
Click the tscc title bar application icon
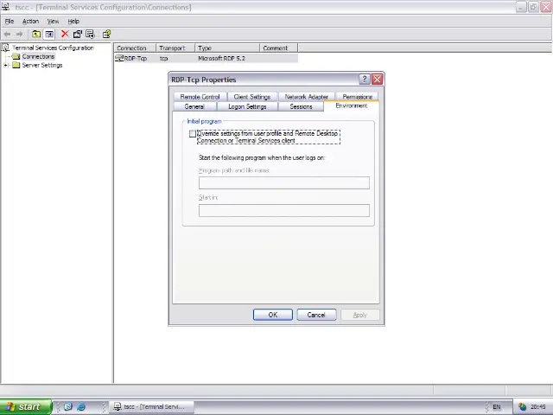coord(6,7)
